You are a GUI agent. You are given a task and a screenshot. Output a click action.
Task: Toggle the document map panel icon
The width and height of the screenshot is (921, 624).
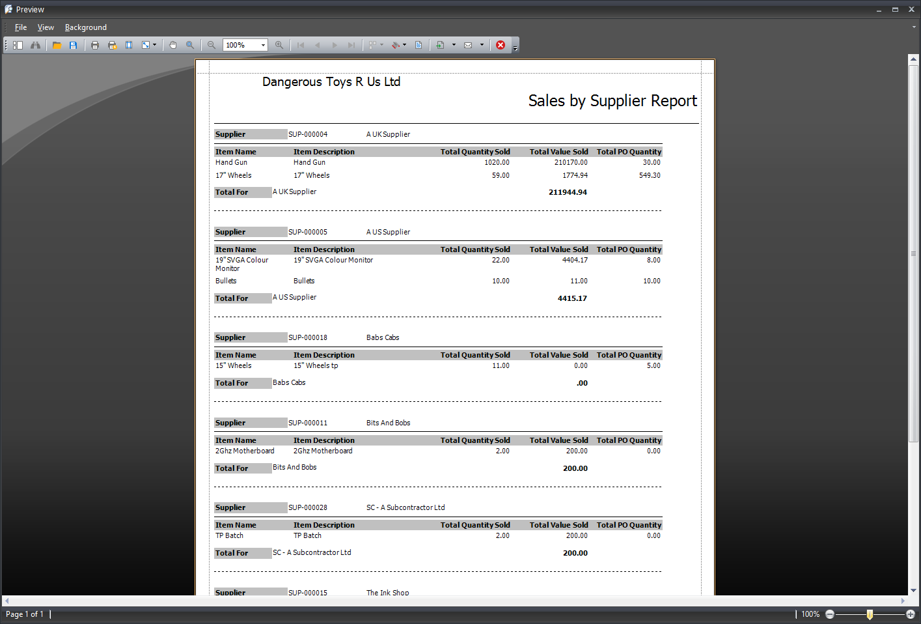point(18,45)
